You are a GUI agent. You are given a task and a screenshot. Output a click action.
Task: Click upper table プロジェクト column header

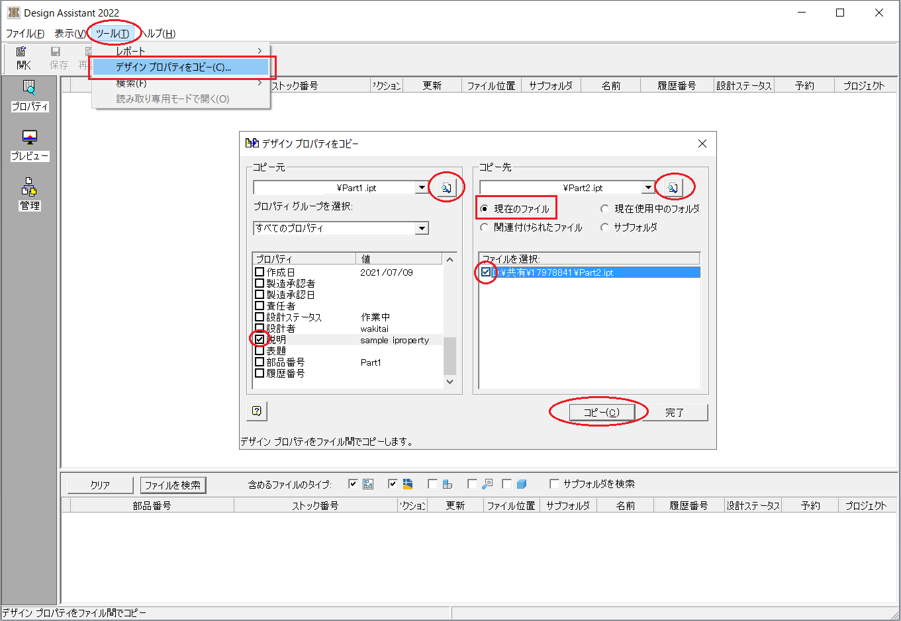tap(864, 85)
